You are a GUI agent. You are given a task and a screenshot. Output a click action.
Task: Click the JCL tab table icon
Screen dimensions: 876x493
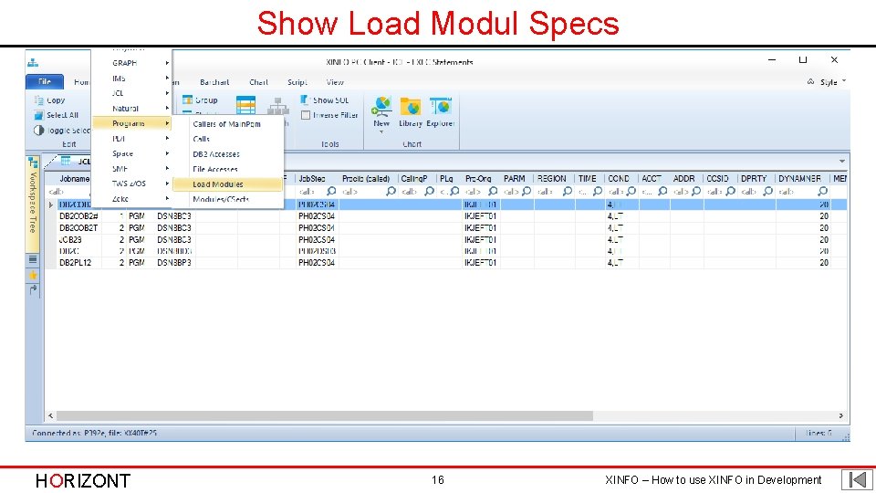(66, 161)
